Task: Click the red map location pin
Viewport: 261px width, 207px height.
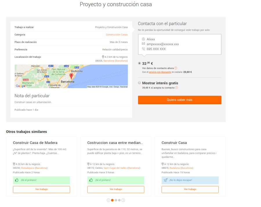Action: pos(71,76)
